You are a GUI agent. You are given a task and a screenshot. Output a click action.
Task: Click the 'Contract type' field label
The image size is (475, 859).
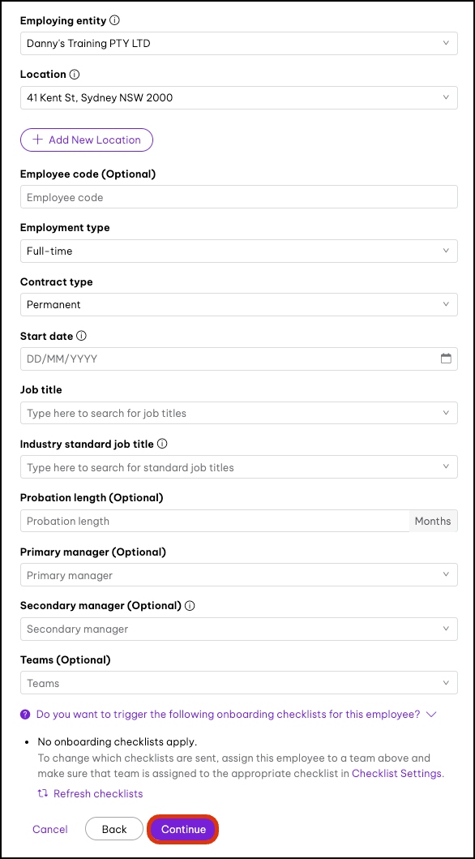pos(57,281)
